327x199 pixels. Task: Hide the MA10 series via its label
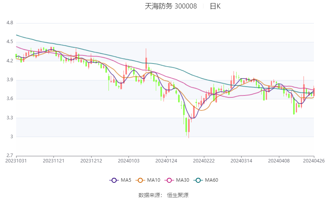(154, 180)
